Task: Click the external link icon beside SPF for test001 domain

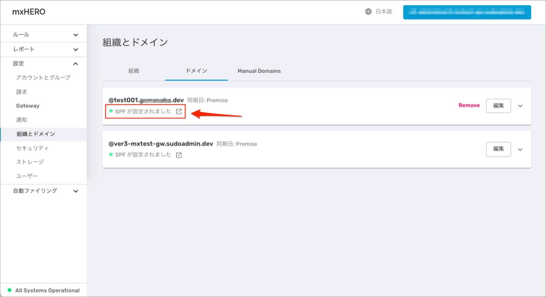Action: pyautogui.click(x=179, y=112)
